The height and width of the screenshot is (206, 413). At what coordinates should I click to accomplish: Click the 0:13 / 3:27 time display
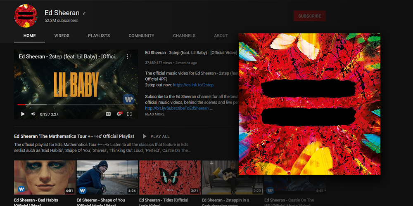point(49,114)
